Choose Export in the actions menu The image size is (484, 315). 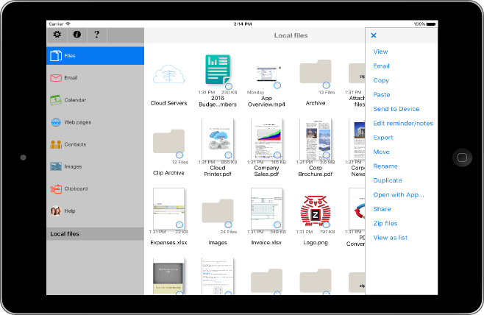[383, 138]
